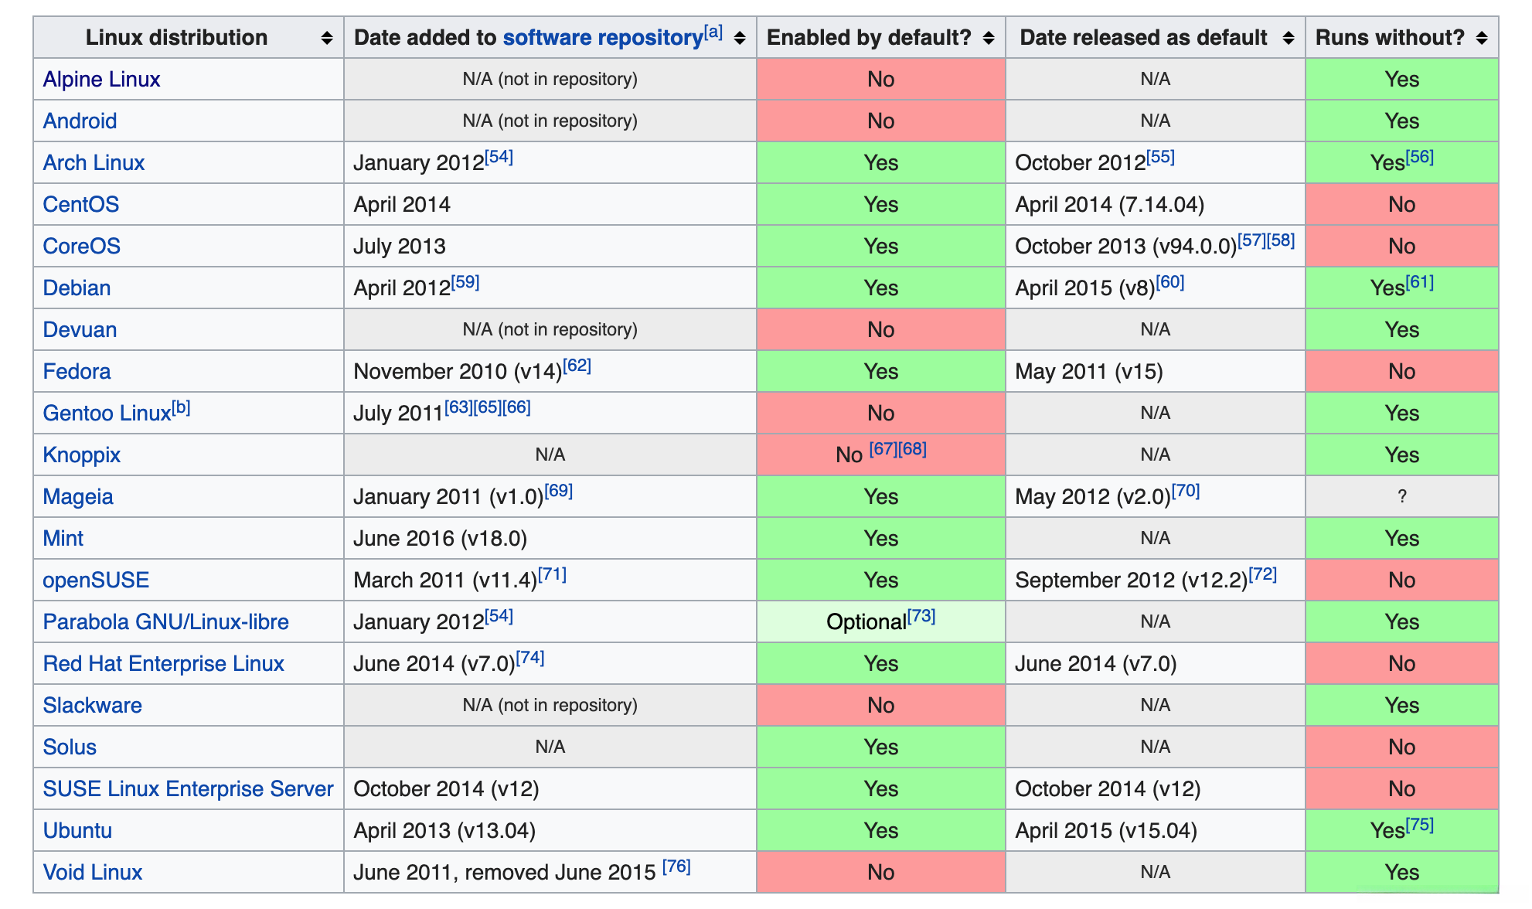Viewport: 1532px width, 909px height.
Task: Sort by Date added to repository arrows
Action: [x=740, y=38]
